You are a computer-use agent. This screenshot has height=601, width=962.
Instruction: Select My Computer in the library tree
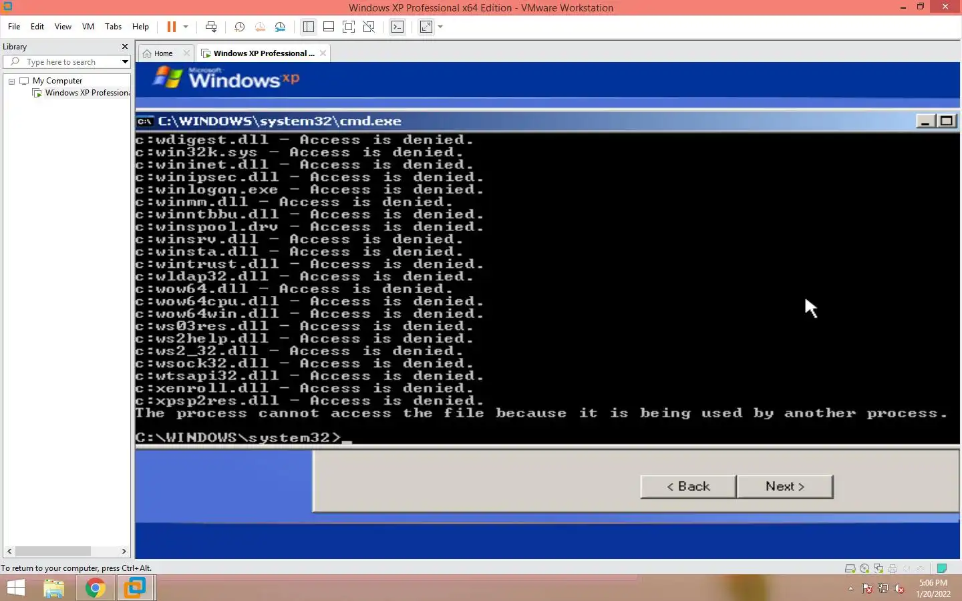coord(57,81)
